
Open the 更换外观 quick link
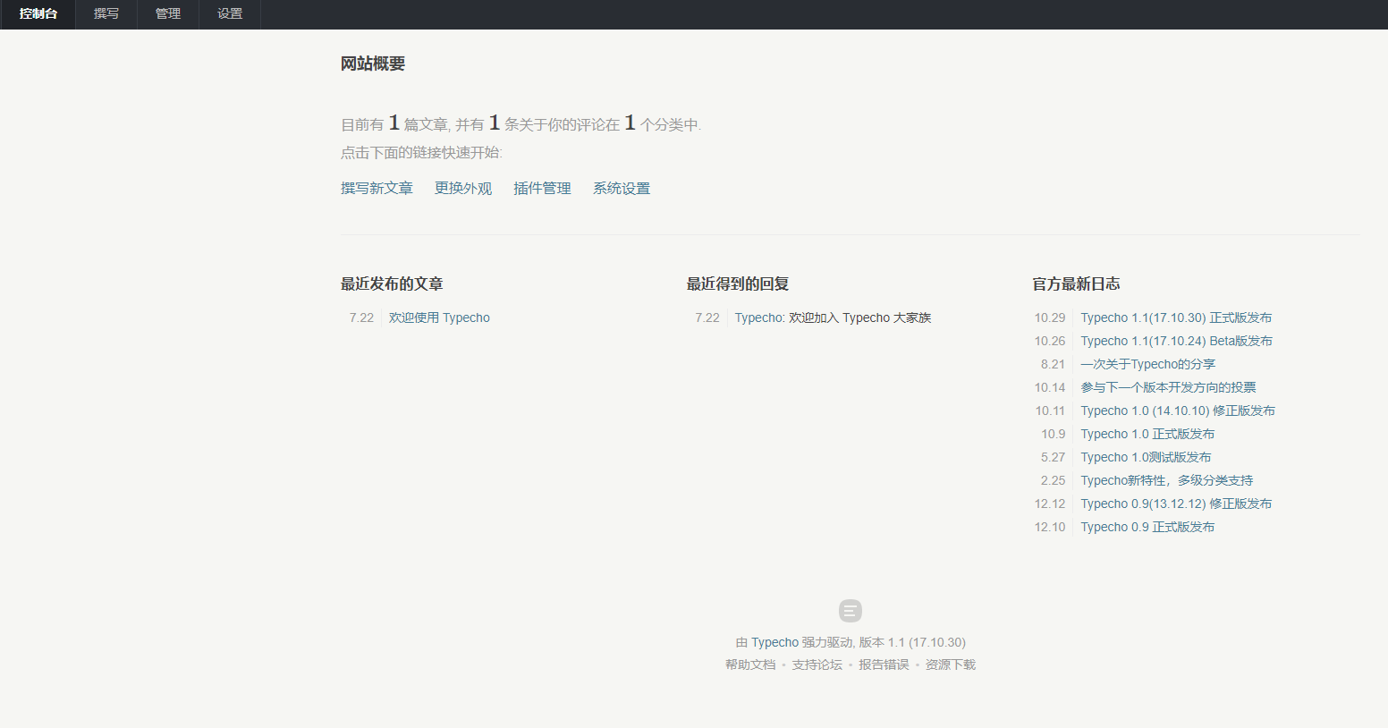463,189
